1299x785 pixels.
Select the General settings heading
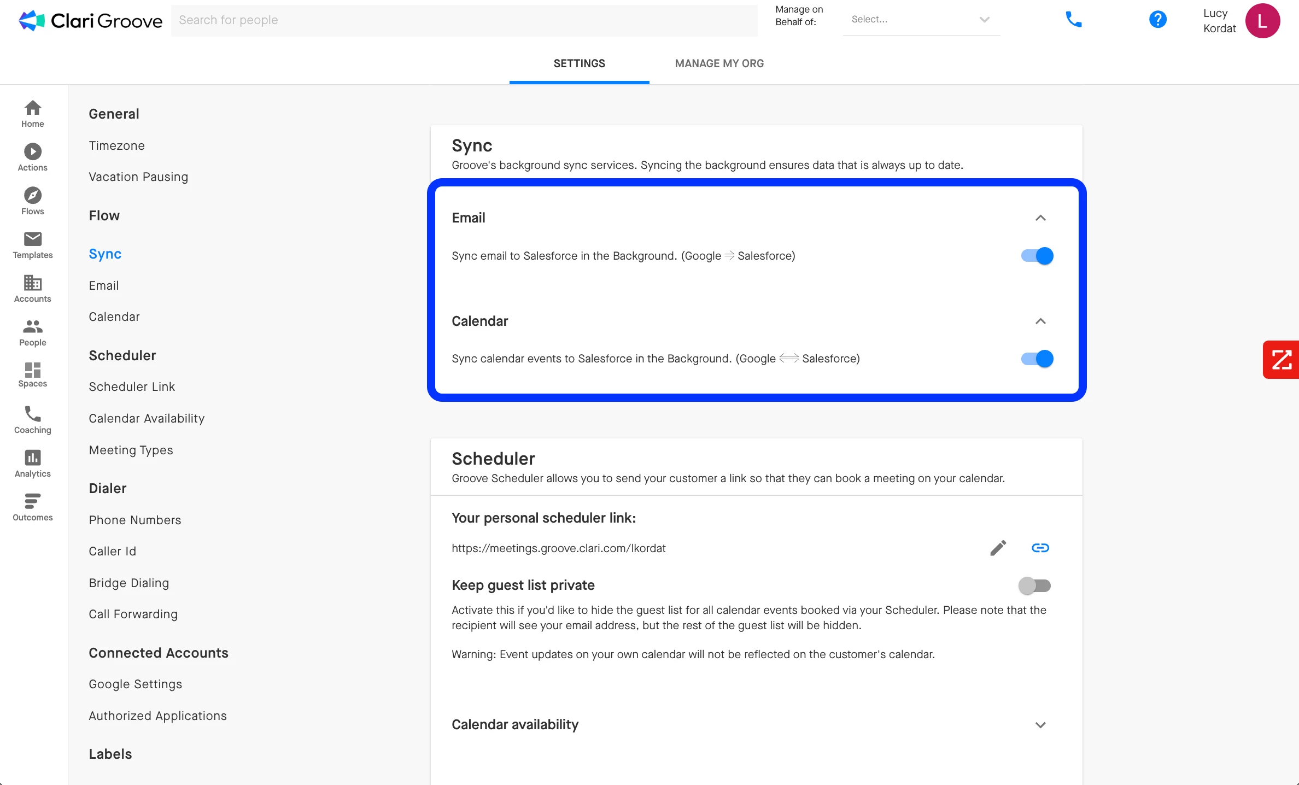(x=114, y=114)
